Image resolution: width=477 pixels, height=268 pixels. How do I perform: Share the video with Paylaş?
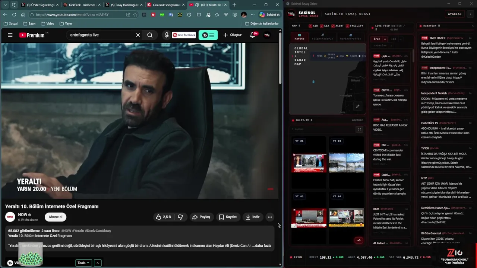201,217
